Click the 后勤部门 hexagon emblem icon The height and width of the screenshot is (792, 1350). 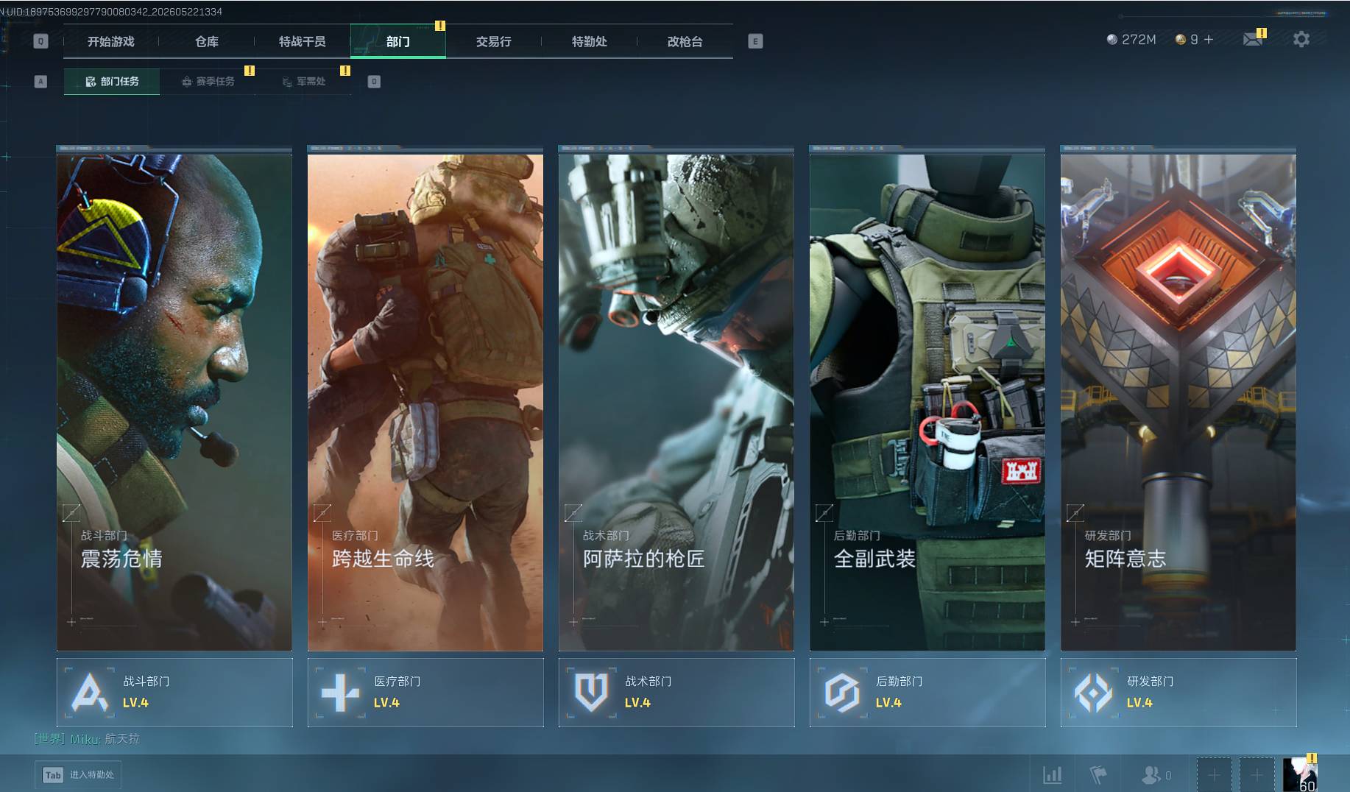[x=842, y=692]
